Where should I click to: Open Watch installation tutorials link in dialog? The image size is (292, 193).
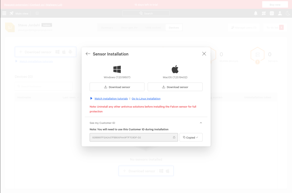pyautogui.click(x=111, y=98)
